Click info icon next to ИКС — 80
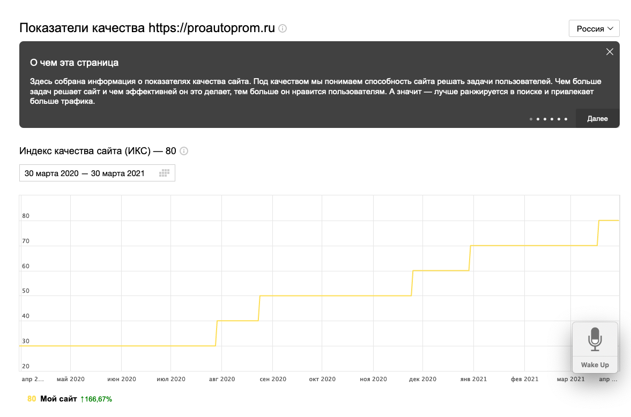 (x=184, y=151)
